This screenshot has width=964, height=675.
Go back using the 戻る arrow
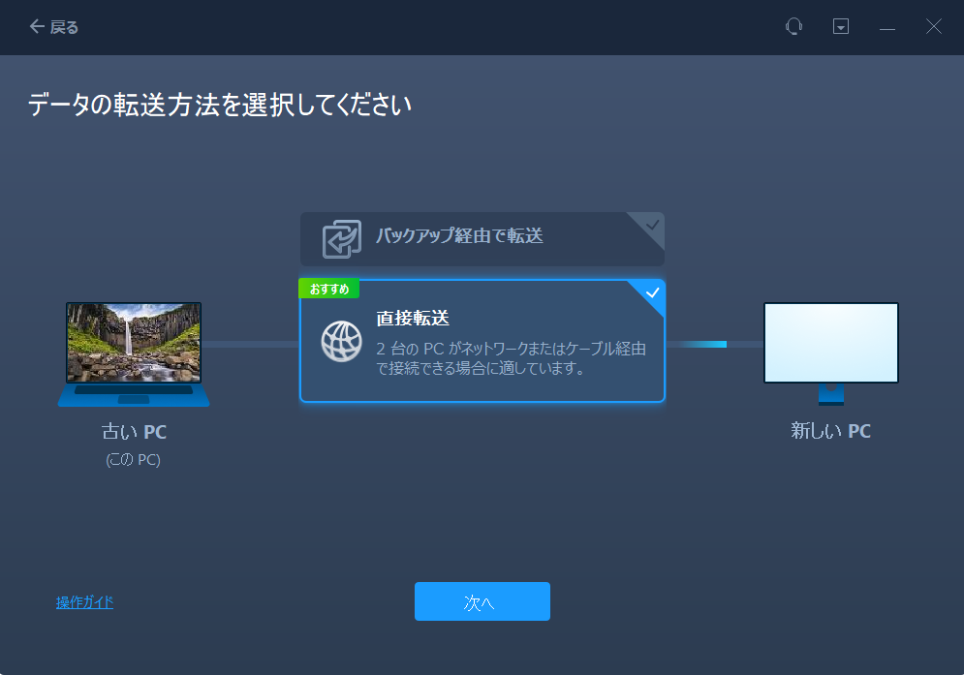(x=54, y=27)
